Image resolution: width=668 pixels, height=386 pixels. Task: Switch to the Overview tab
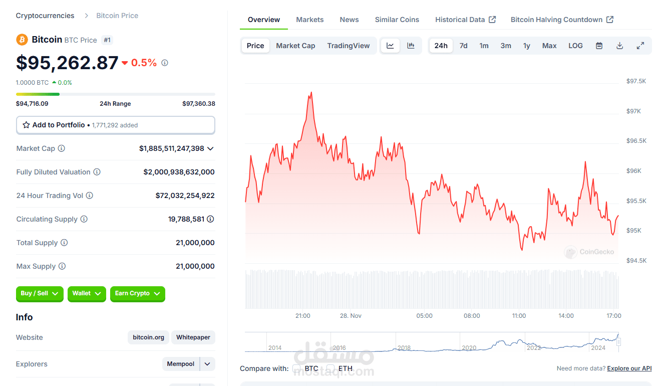[264, 20]
